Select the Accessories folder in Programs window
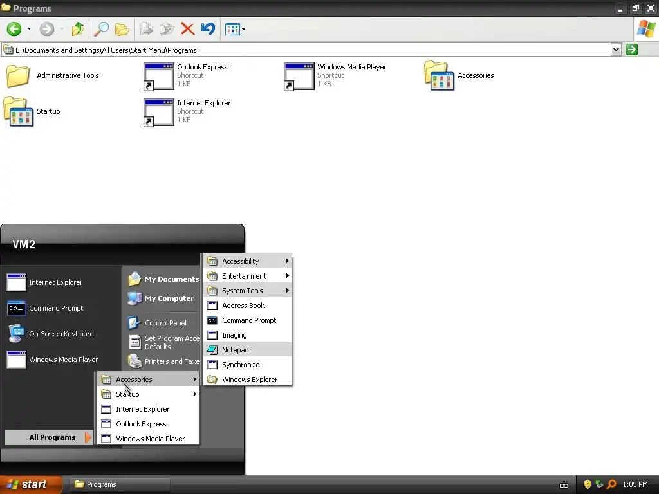 (x=439, y=76)
